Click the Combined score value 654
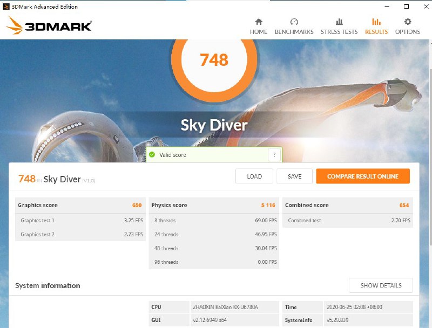This screenshot has height=328, width=432. coord(404,206)
